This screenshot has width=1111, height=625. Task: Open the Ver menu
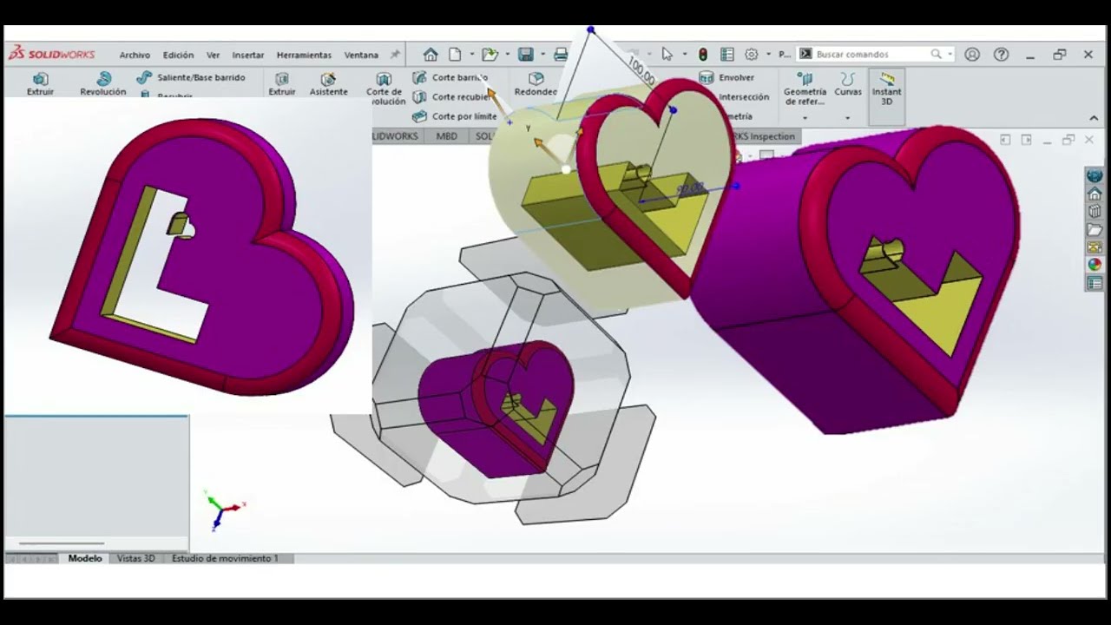[213, 55]
